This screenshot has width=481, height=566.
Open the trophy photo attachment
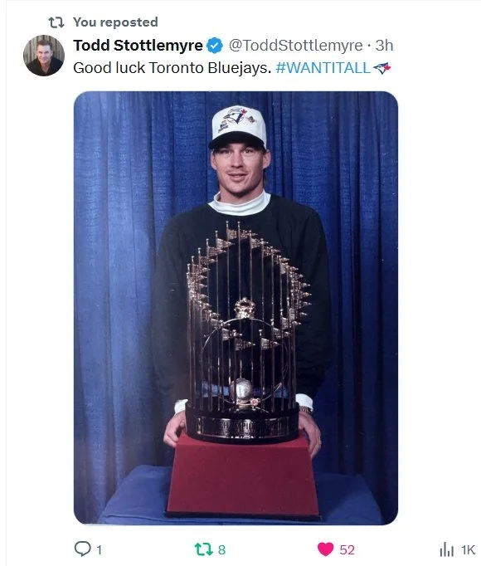tap(236, 308)
